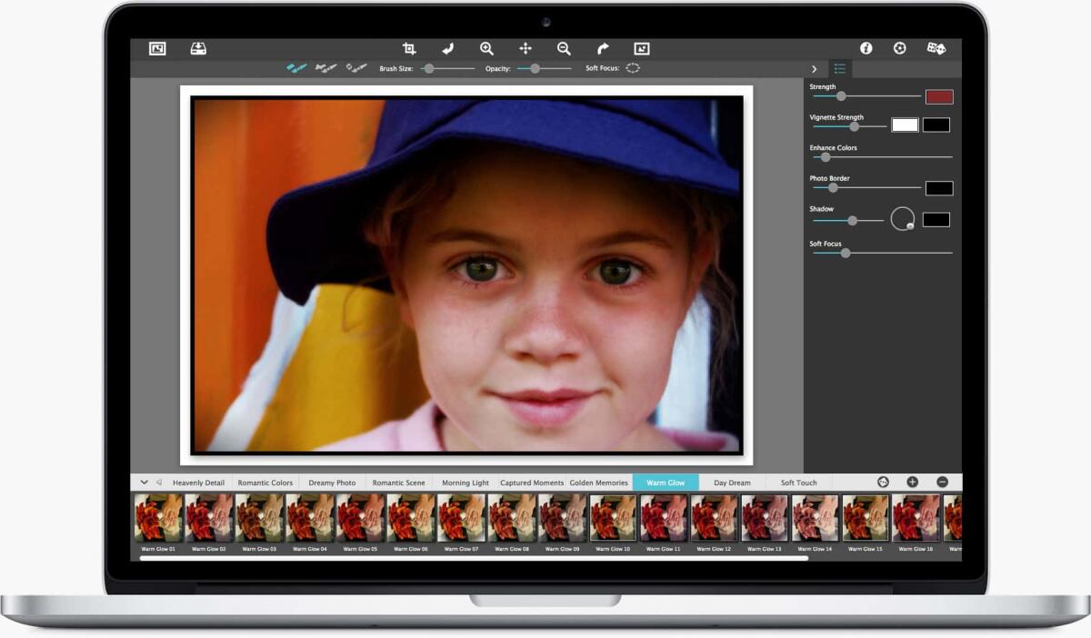Screen dimensions: 1091x638
Task: Switch to the Warm Glow category
Action: 665,483
